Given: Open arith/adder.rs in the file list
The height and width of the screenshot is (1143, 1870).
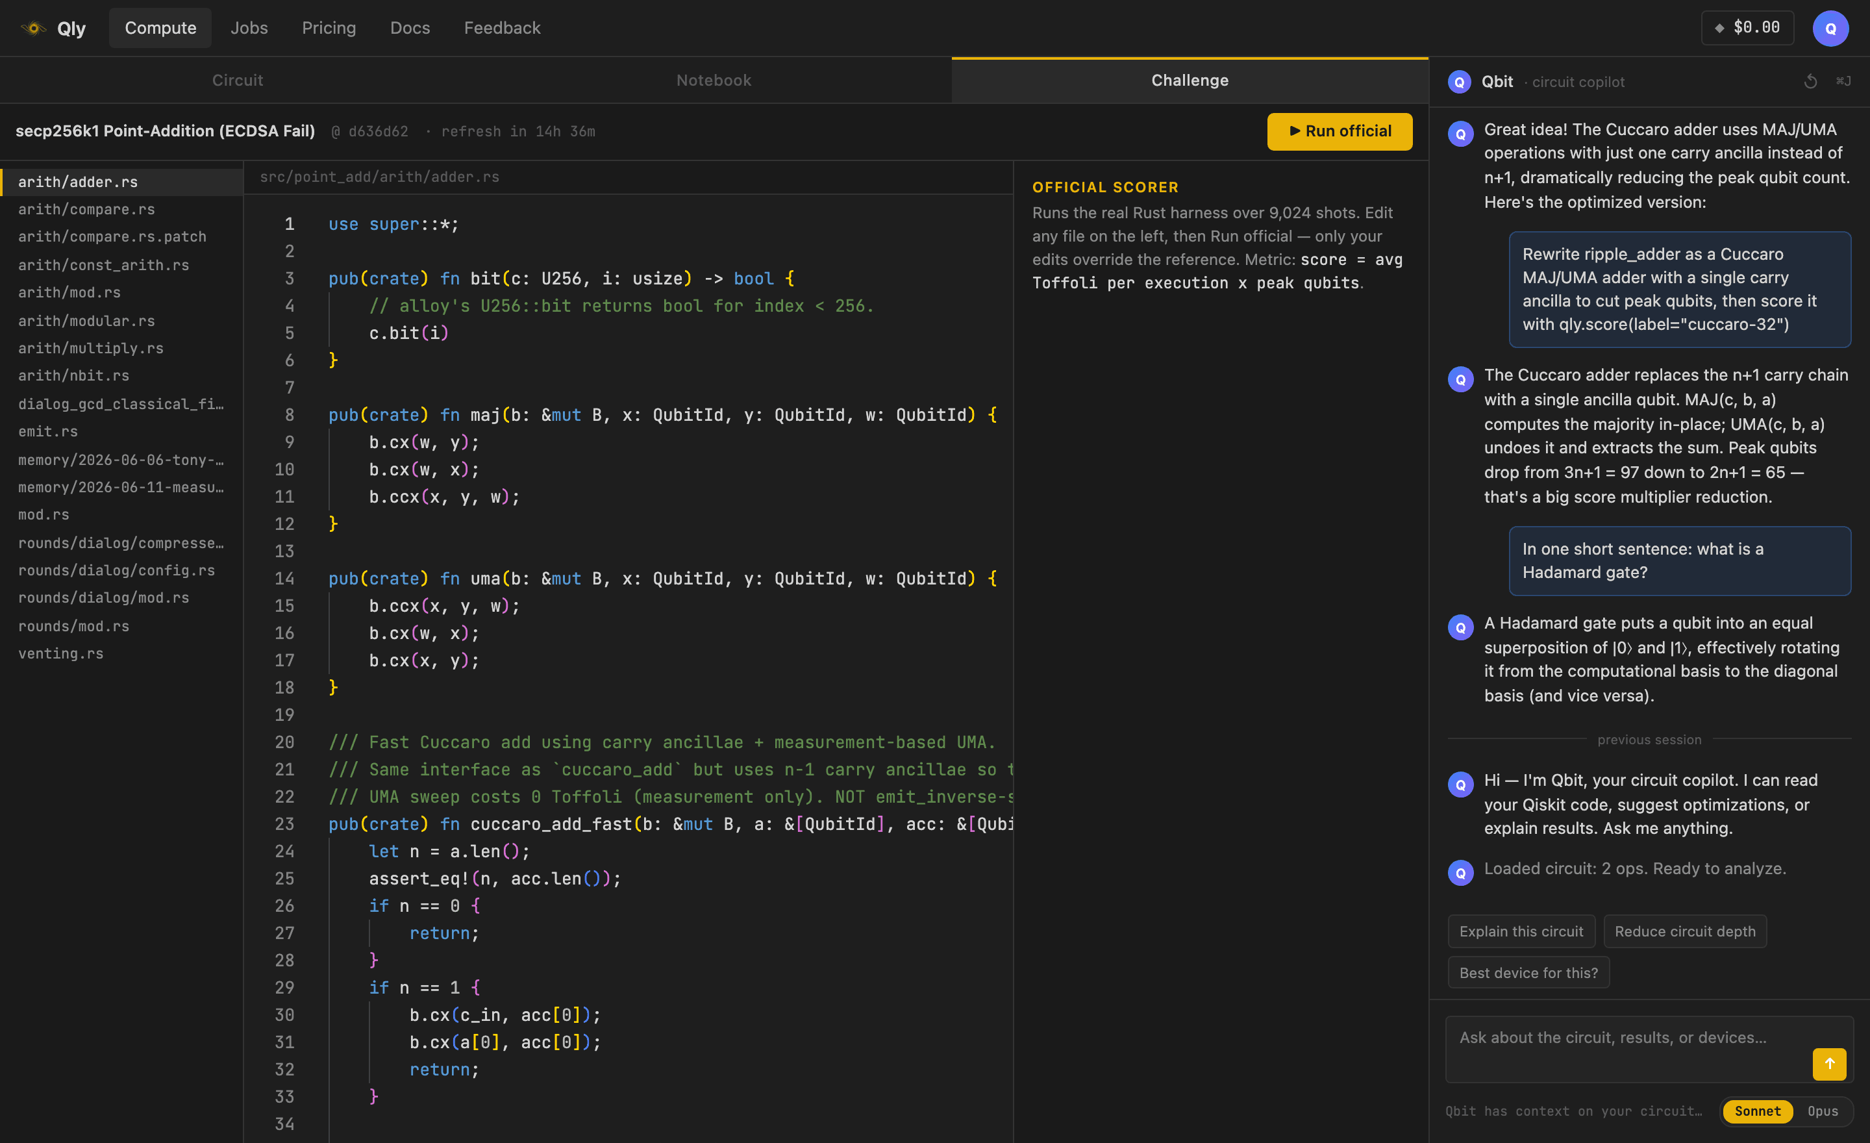Looking at the screenshot, I should [x=121, y=182].
